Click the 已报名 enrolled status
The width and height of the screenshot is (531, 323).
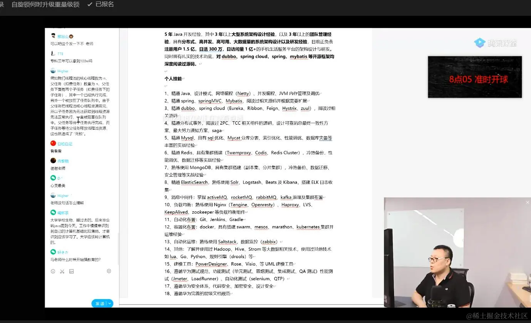(101, 4)
